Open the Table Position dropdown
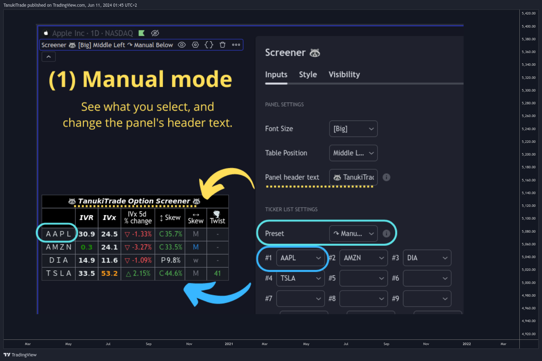542x361 pixels. 353,153
